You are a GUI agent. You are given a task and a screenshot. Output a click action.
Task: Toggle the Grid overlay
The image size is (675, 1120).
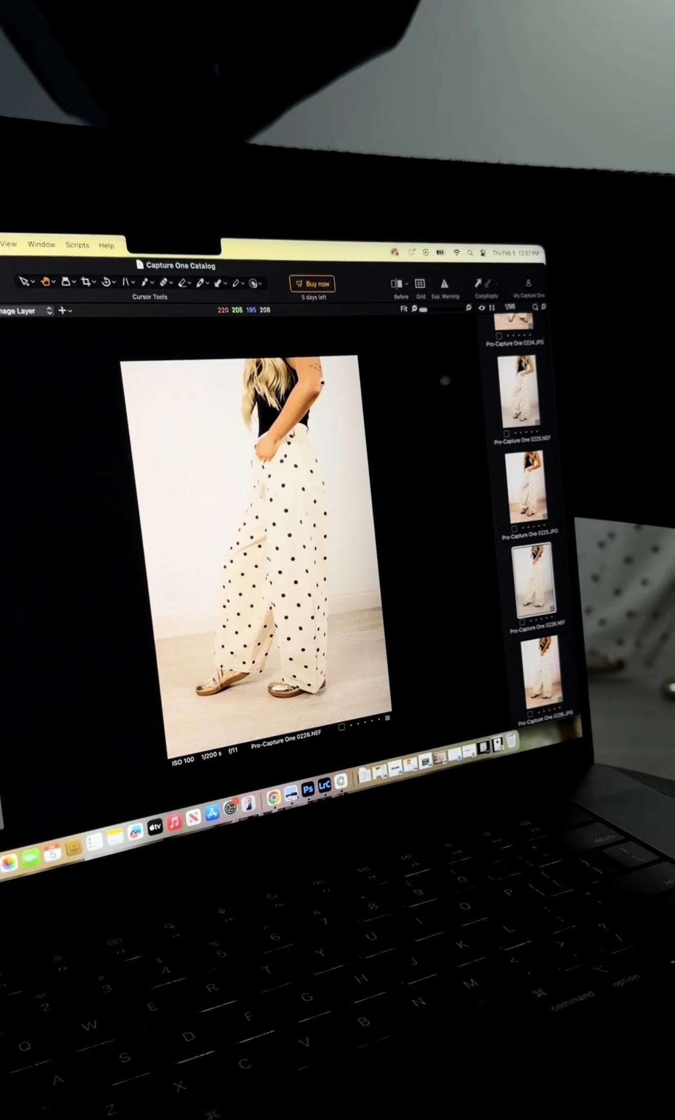tap(420, 284)
